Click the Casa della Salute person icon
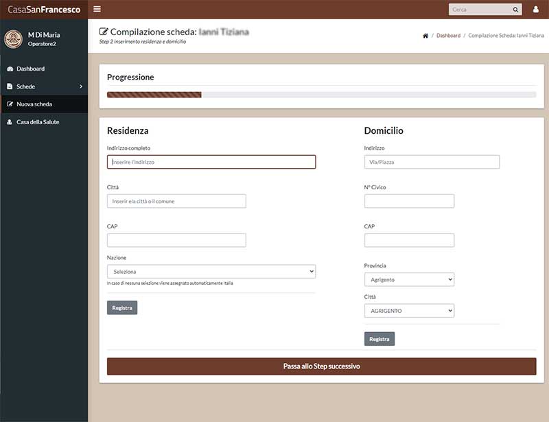The width and height of the screenshot is (549, 422). point(10,122)
